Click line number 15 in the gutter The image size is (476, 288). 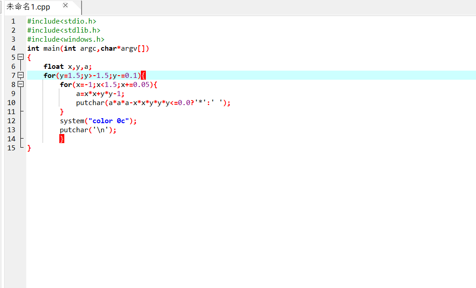[x=12, y=148]
